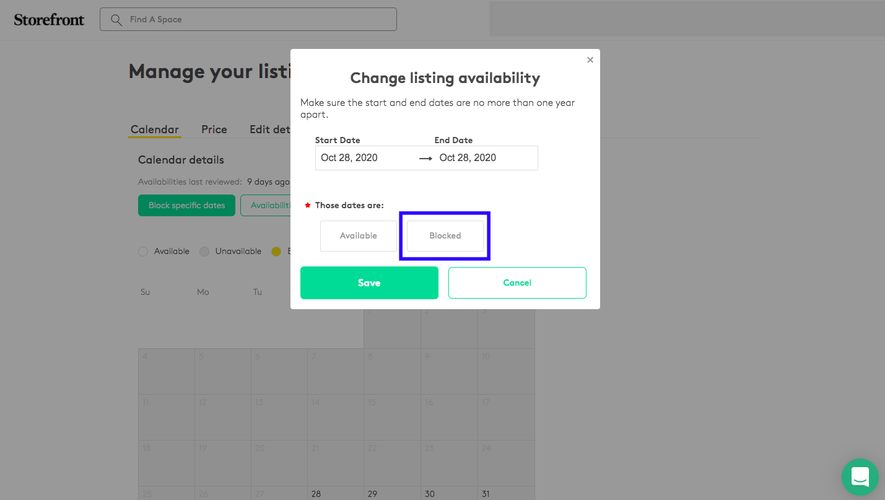Save the availability change

(369, 283)
